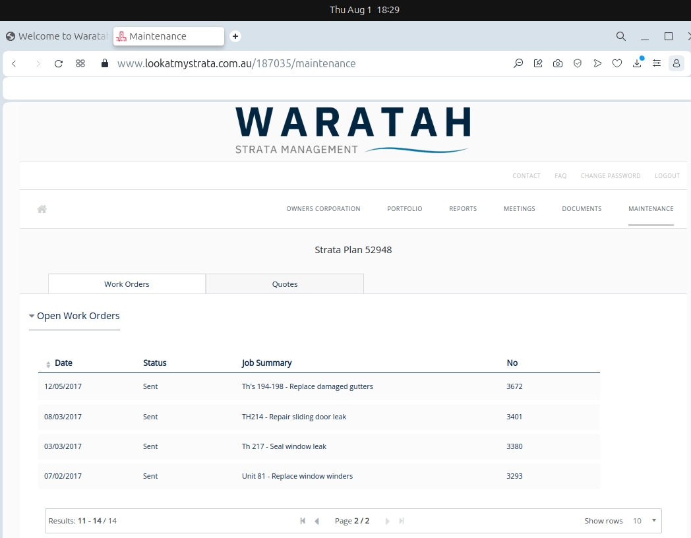This screenshot has width=691, height=538.
Task: Click the date 07/02/2017
Action: [63, 476]
